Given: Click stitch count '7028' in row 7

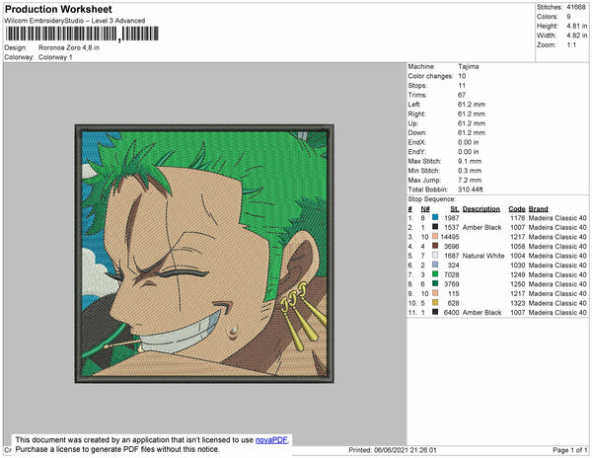Looking at the screenshot, I should (452, 274).
